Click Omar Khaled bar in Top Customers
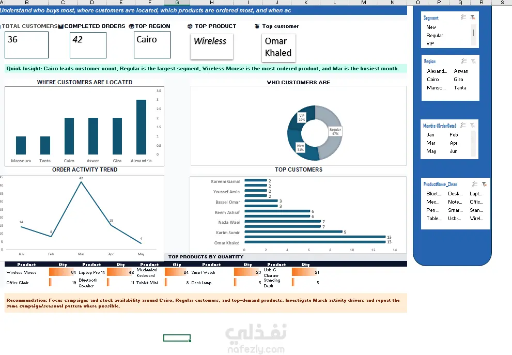Screen dimensions: 512x355 tap(315, 242)
